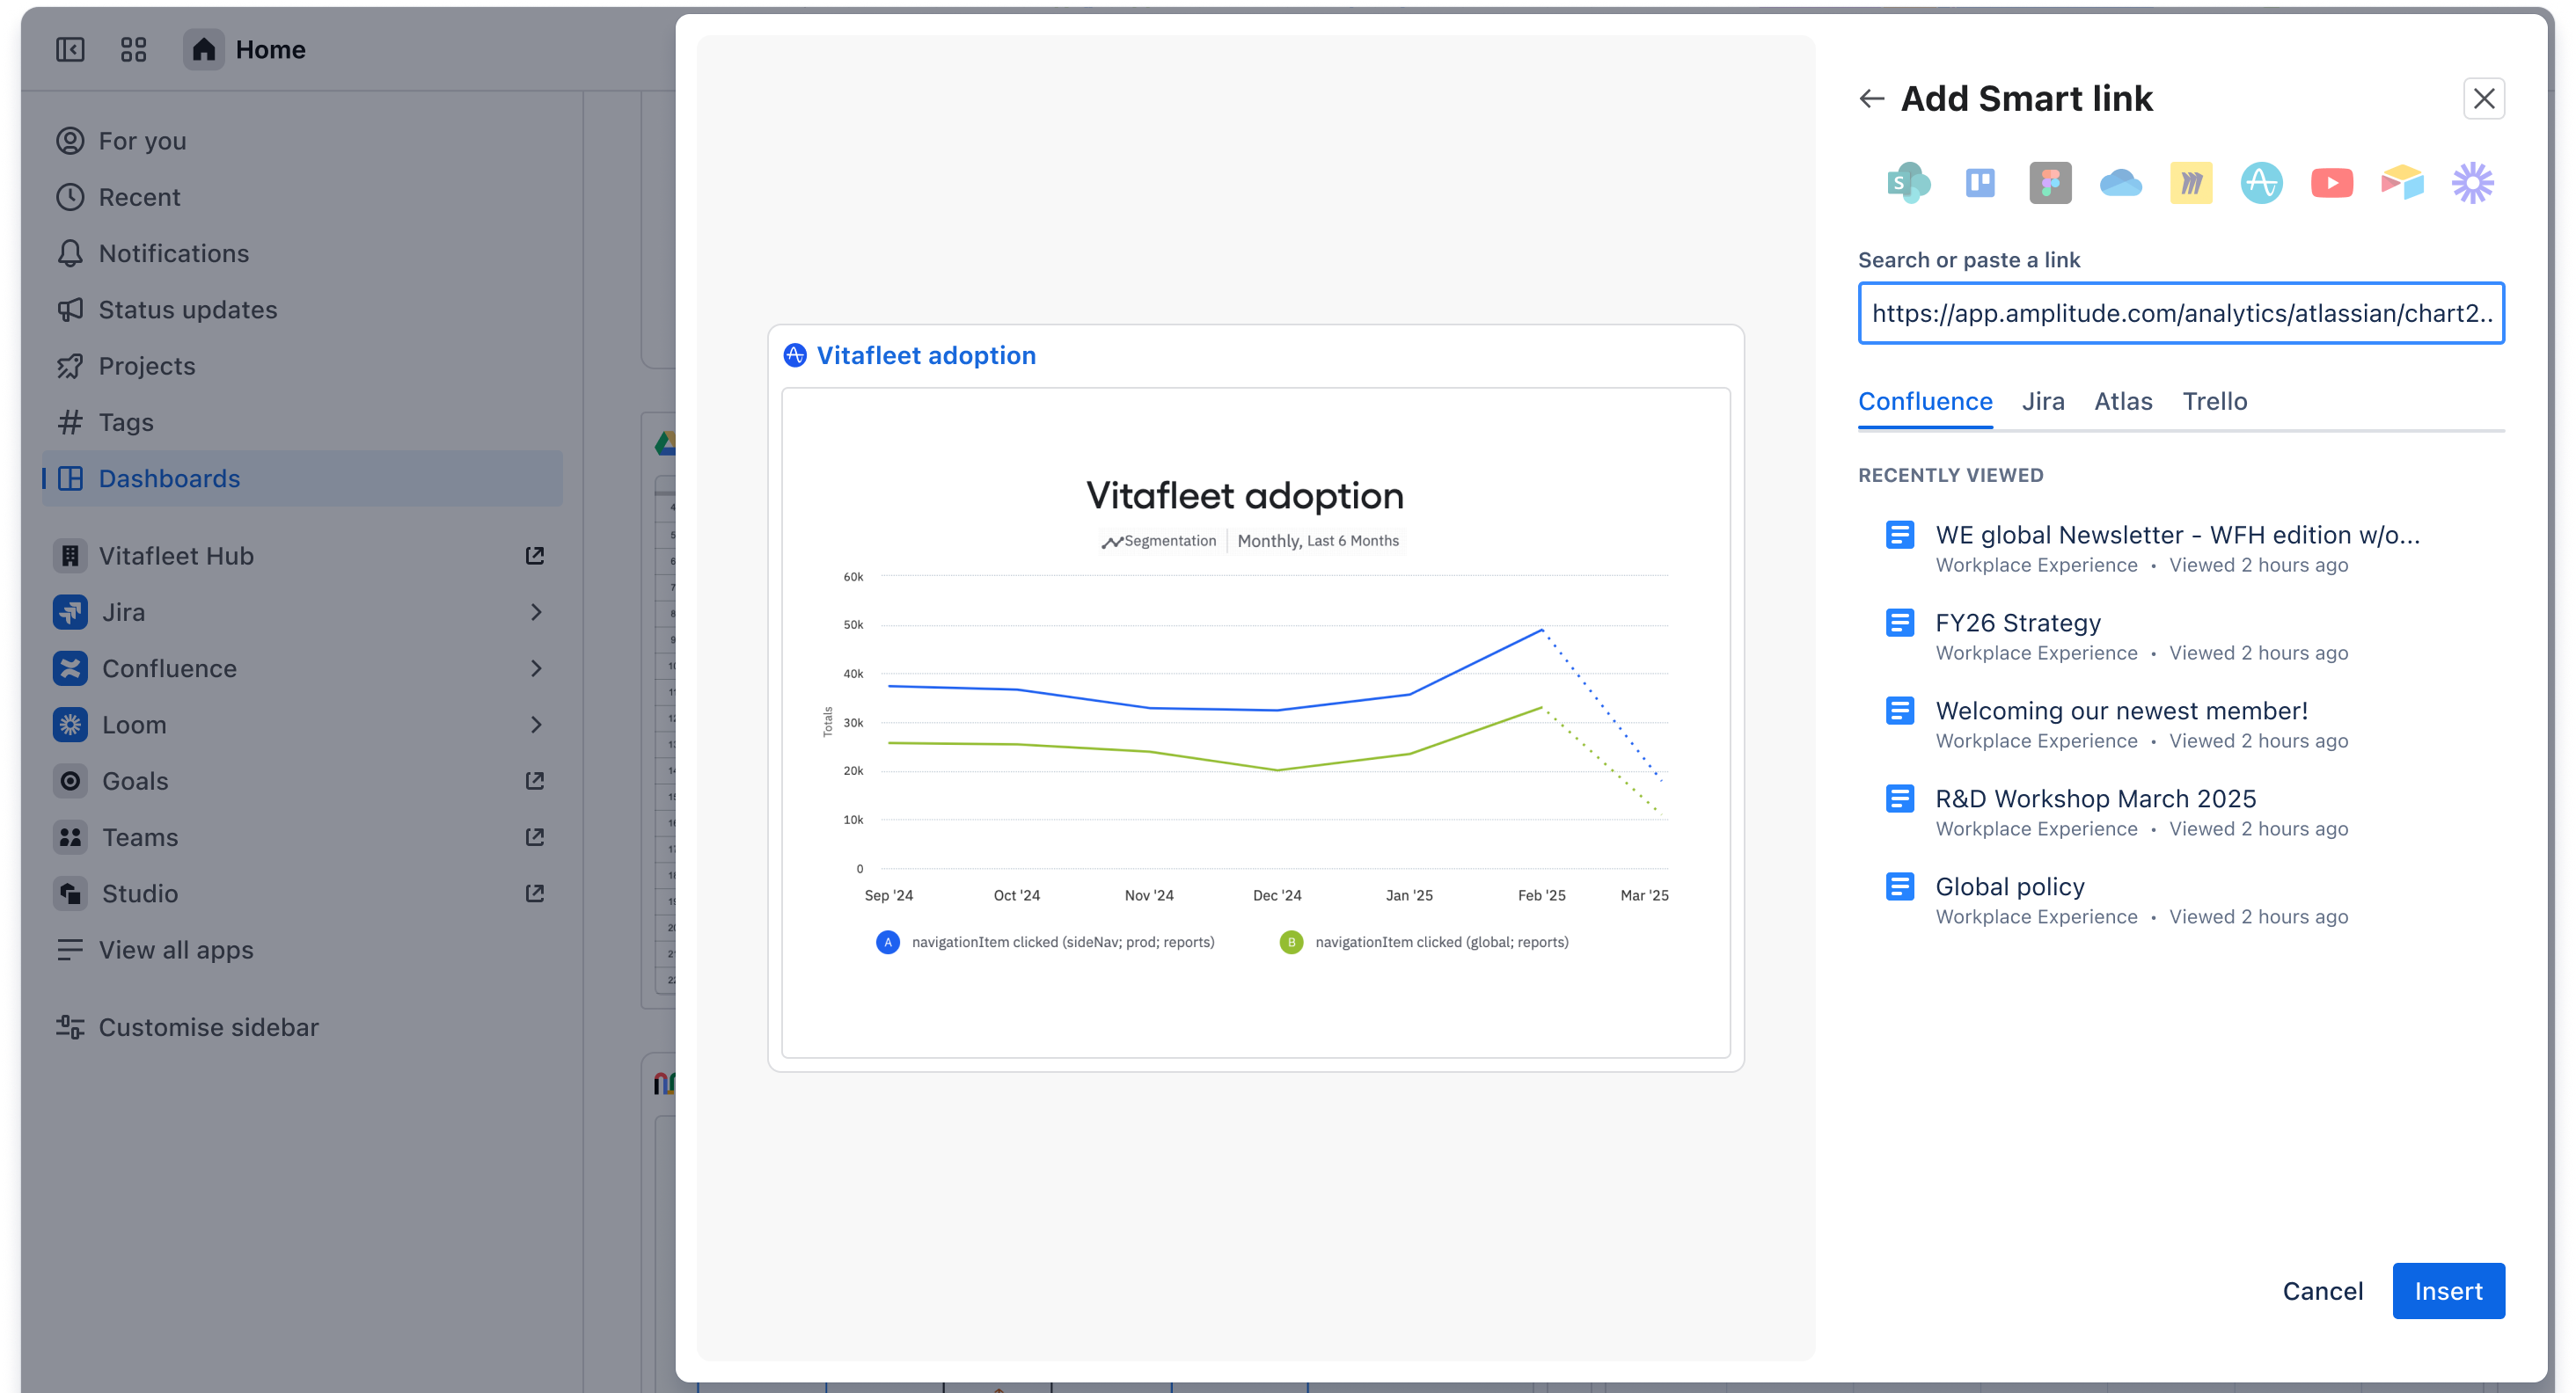Choose the Amplitude source icon
The height and width of the screenshot is (1393, 2576).
coord(2262,183)
